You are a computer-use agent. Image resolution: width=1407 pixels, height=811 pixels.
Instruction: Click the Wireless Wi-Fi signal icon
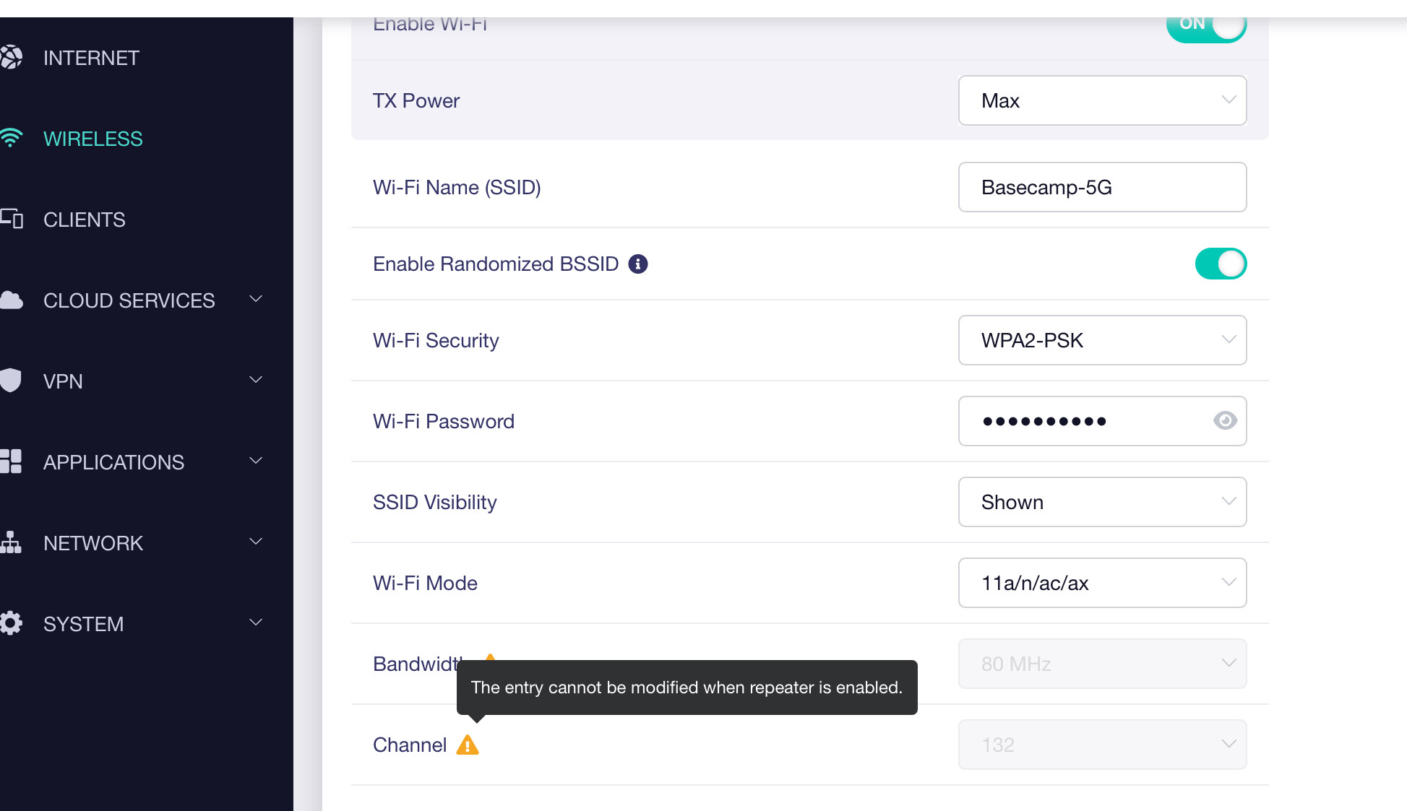[x=12, y=138]
